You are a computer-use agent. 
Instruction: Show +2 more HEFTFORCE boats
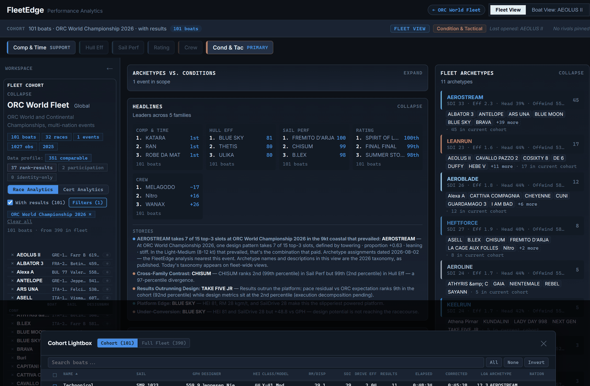pyautogui.click(x=529, y=248)
